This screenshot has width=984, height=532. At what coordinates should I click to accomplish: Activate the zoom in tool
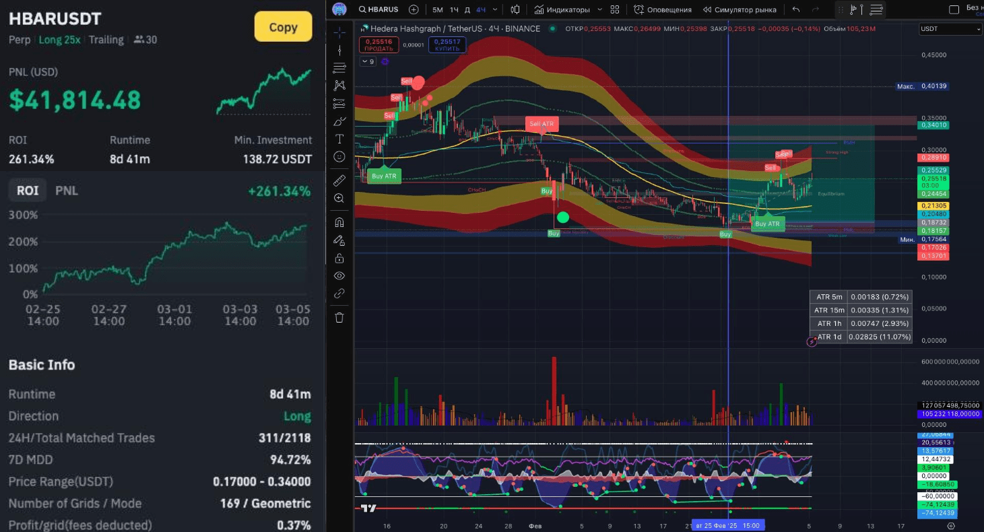pyautogui.click(x=339, y=198)
